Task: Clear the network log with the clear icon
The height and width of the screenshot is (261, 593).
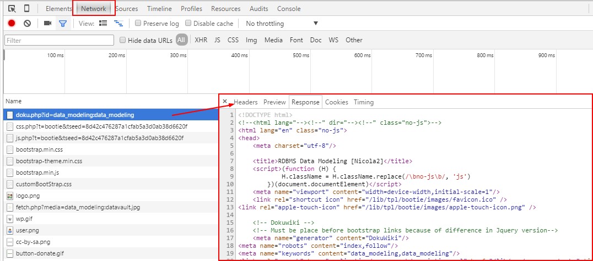Action: pyautogui.click(x=27, y=24)
